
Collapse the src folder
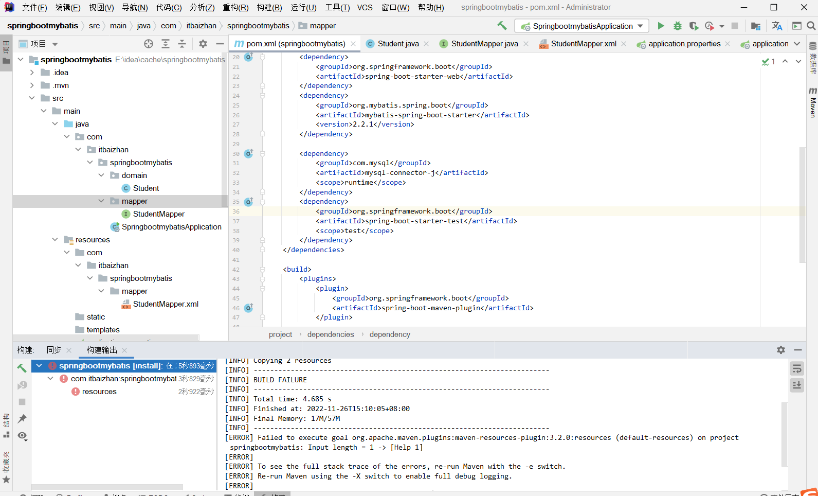(32, 98)
